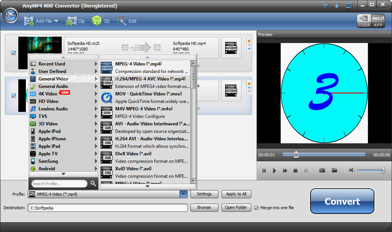Open the shopping cart purchase icon
The width and height of the screenshot is (392, 232).
tap(325, 6)
